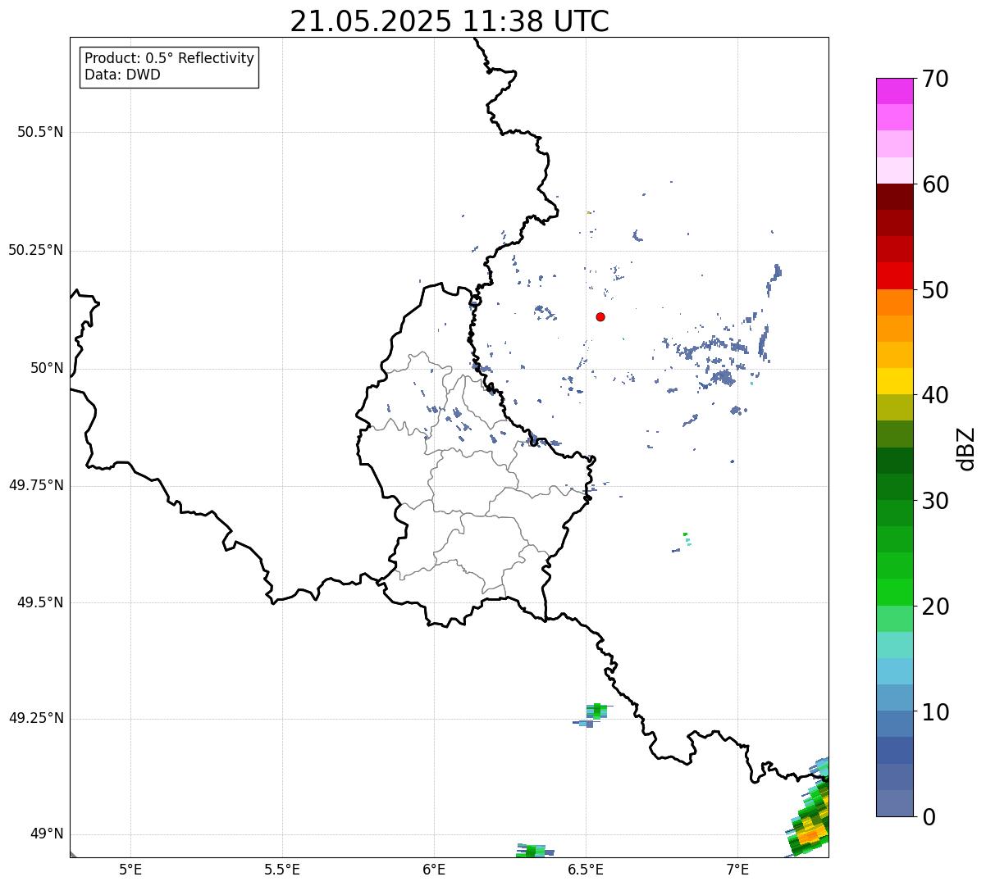Click the "Data: DWD" label
The height and width of the screenshot is (886, 986).
(x=122, y=75)
